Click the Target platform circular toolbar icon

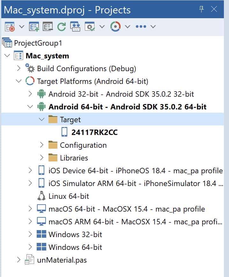click(115, 27)
